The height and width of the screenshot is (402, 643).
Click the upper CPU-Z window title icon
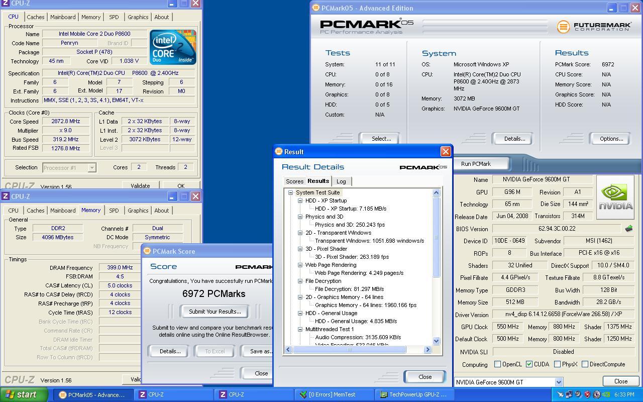click(5, 3)
